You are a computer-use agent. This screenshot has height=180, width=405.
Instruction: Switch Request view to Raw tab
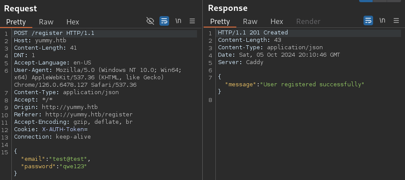point(46,22)
